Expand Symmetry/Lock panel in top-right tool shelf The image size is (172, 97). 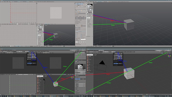coord(90,25)
